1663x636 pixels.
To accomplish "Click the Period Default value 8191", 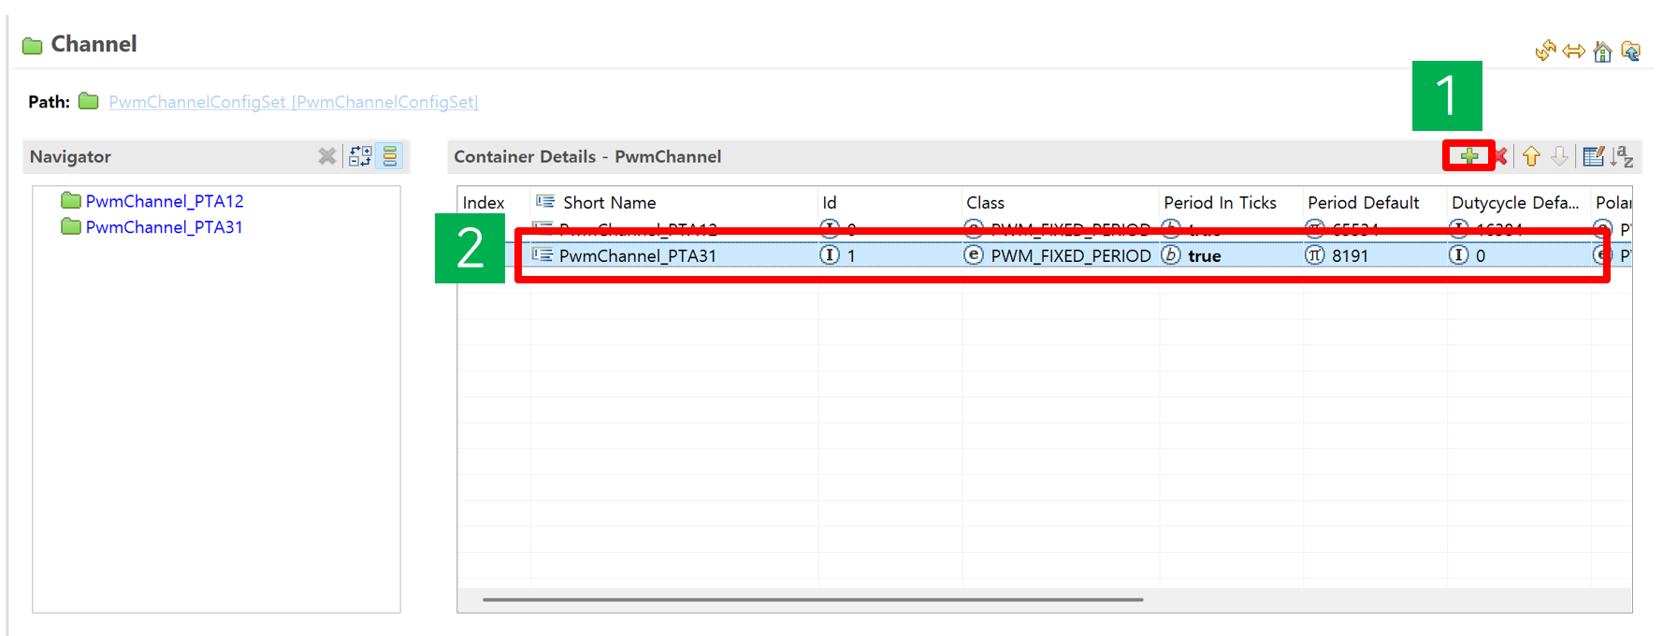I will click(x=1350, y=256).
